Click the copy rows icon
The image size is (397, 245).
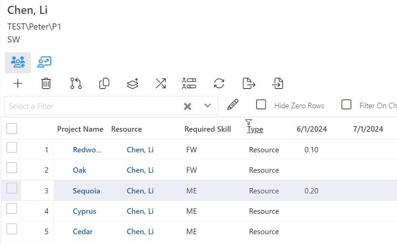pos(104,83)
